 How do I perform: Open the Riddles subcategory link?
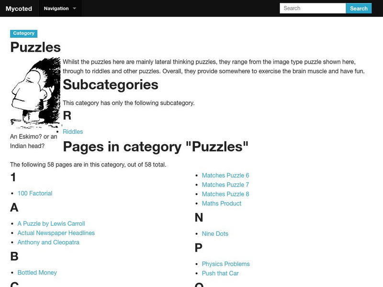[x=73, y=132]
